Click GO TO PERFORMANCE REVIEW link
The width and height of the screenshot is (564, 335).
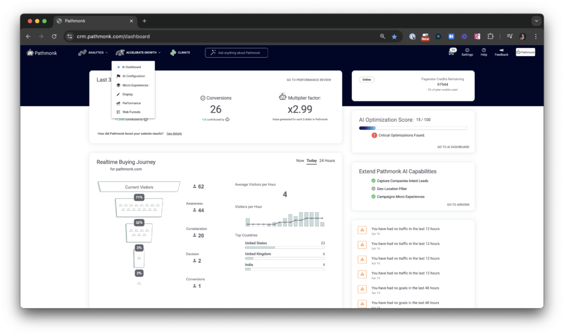tap(310, 79)
